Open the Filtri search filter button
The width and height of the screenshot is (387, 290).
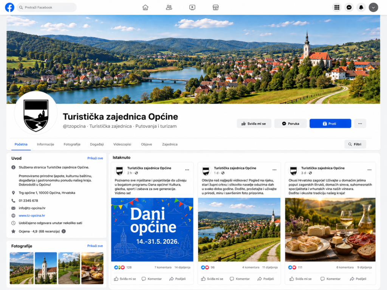point(355,144)
